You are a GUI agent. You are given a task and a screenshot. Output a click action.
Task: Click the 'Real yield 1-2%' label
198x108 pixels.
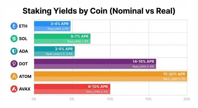tap(78, 41)
